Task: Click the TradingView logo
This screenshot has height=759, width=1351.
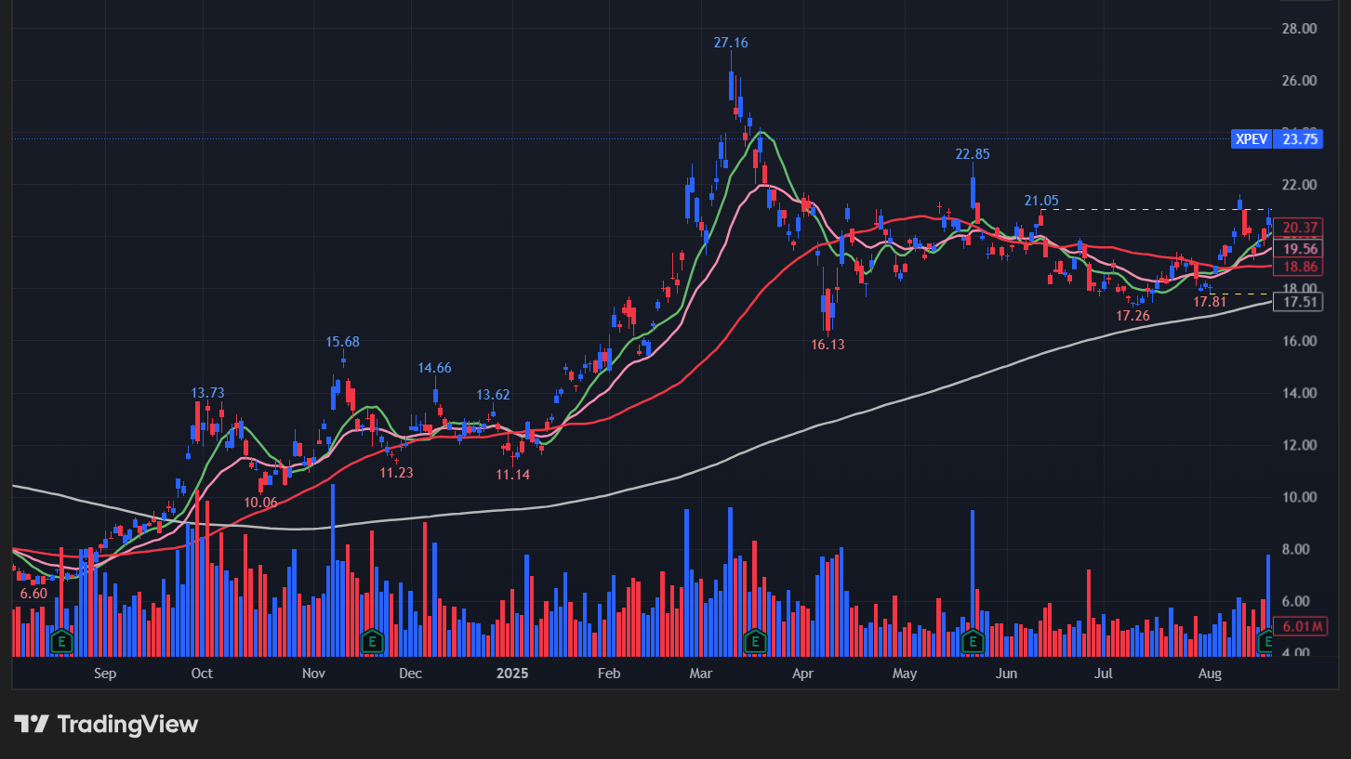Action: pos(106,724)
